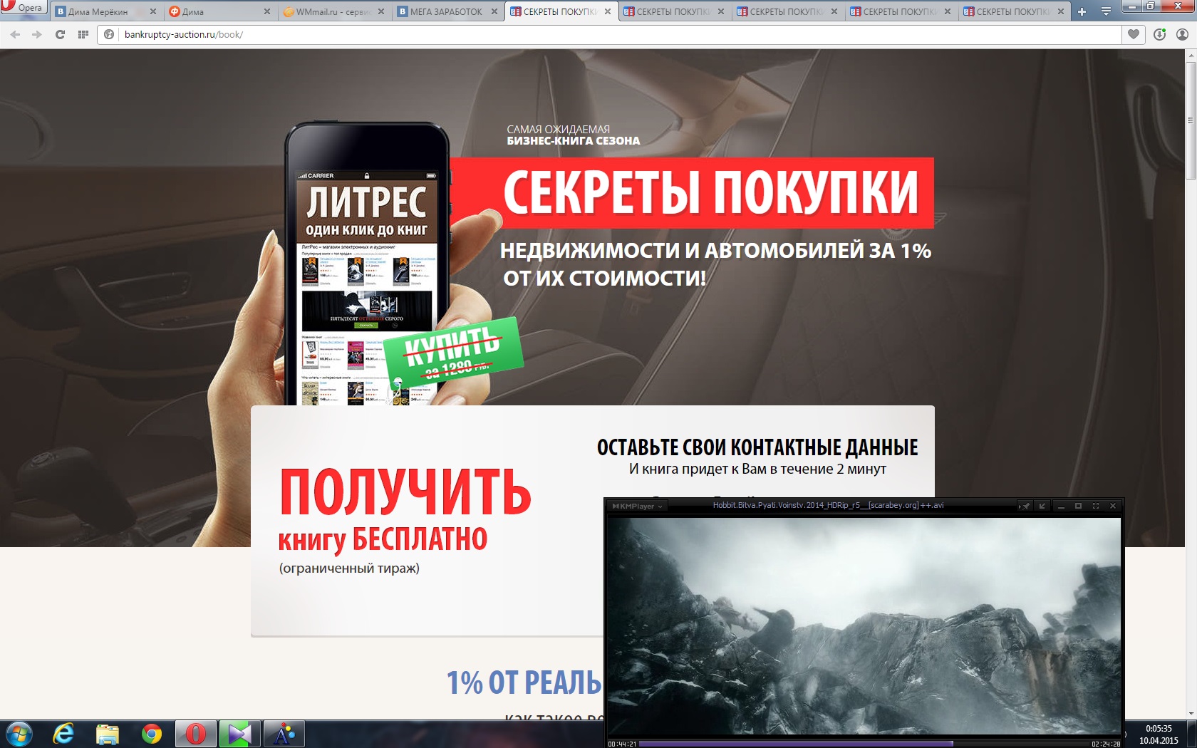Add page to bookmarks with heart icon
The image size is (1197, 748).
(x=1134, y=34)
